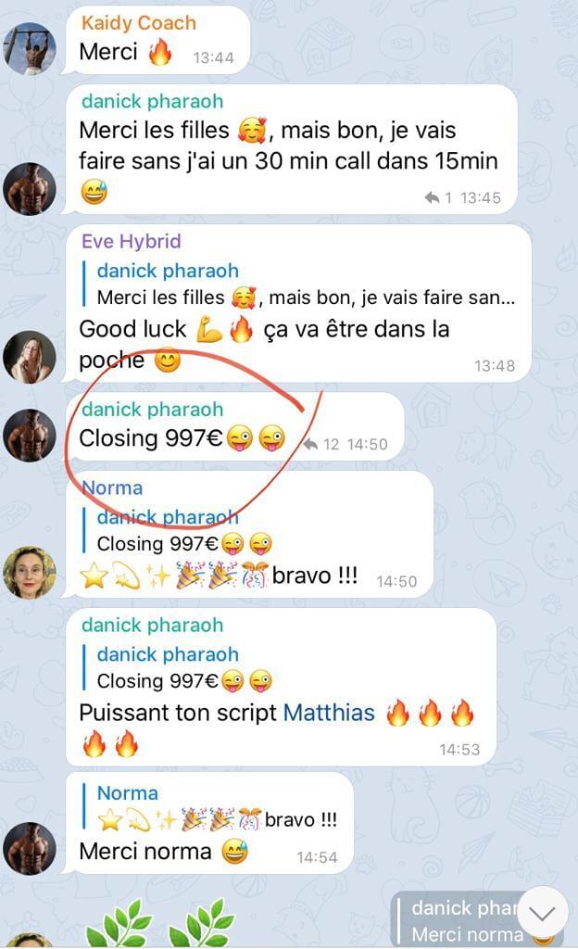Tap danick pharaoh avatar beside Merci norma
Screen dimensions: 578x949
click(30, 848)
